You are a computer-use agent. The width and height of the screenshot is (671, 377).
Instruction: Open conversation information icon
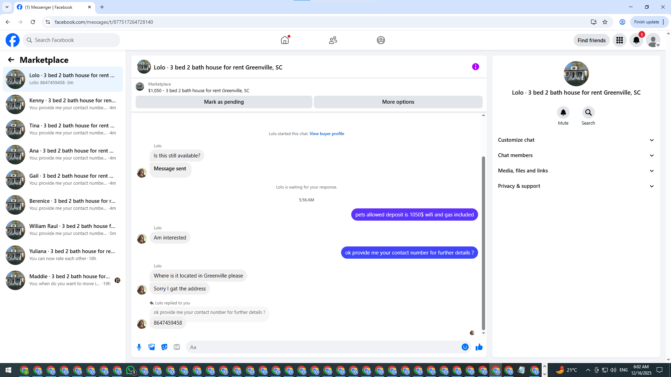pos(476,67)
